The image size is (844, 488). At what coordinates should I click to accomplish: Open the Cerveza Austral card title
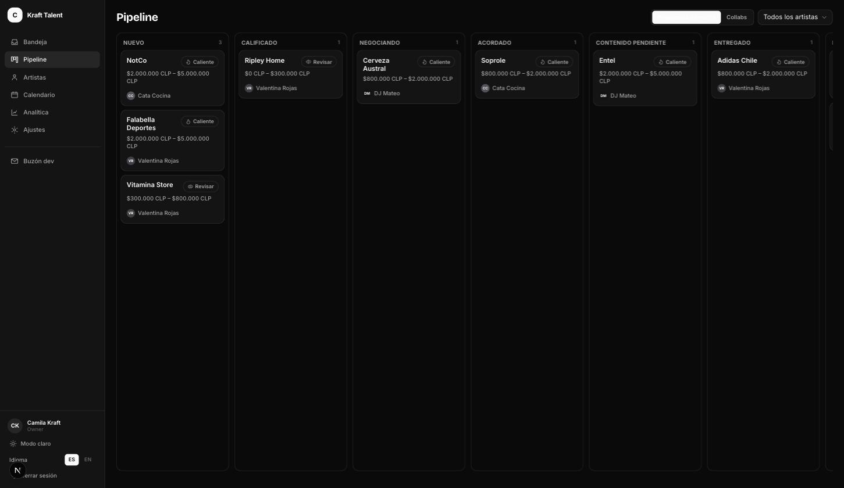click(376, 64)
